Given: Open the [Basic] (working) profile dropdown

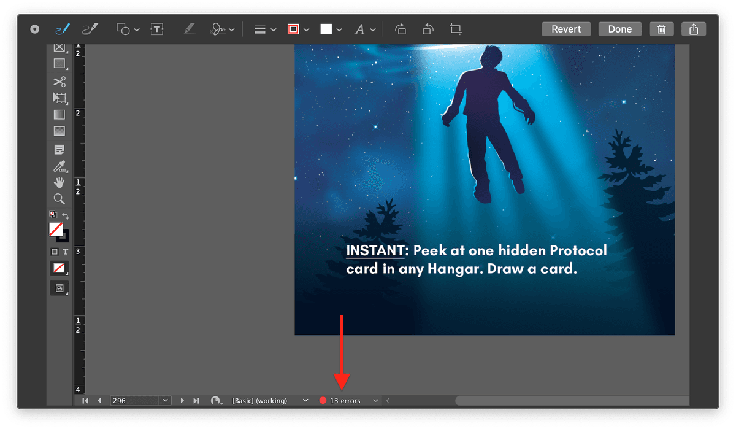Looking at the screenshot, I should pyautogui.click(x=305, y=401).
